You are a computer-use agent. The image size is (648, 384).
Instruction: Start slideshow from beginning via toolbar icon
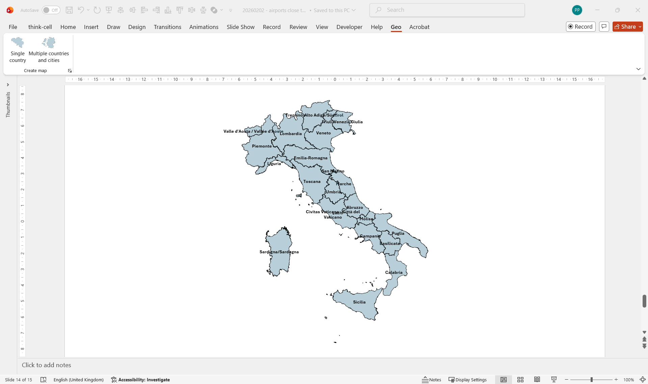(109, 10)
